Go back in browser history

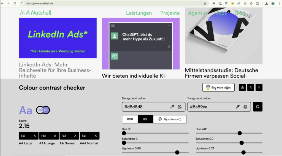(x=2, y=3)
